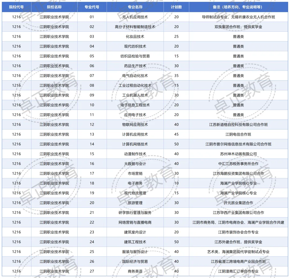Click the 现代纺织技术 major name
Viewport: 290px width, 278px height.
[x=135, y=46]
